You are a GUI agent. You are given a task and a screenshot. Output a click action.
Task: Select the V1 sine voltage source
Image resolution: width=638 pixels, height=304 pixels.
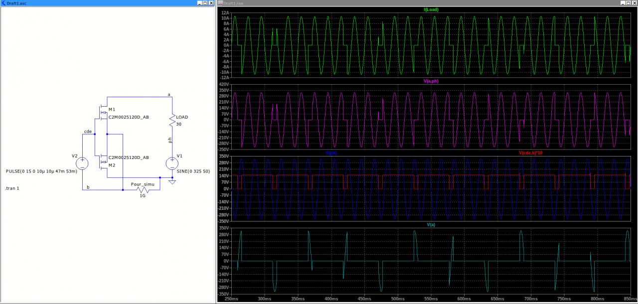[172, 163]
